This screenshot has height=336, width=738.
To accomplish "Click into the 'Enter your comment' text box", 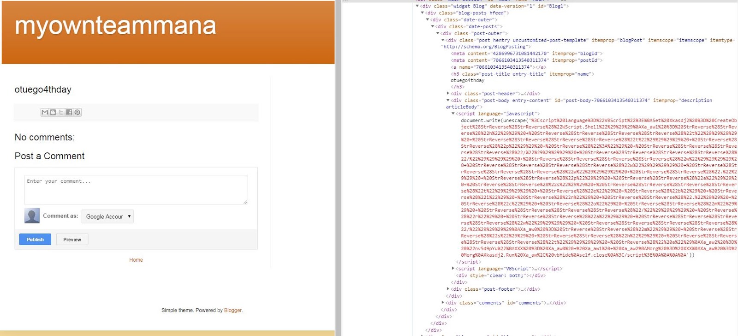I will point(136,189).
